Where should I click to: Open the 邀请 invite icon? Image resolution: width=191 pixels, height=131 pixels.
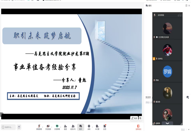coord(65,126)
